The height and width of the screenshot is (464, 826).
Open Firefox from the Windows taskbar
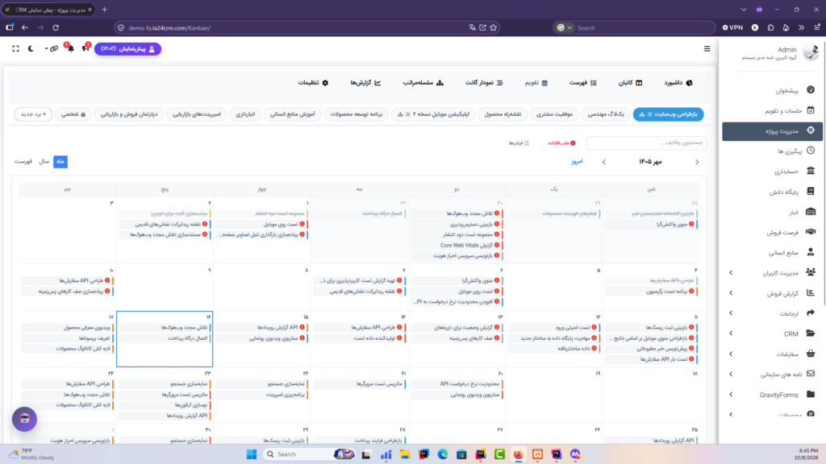[519, 454]
